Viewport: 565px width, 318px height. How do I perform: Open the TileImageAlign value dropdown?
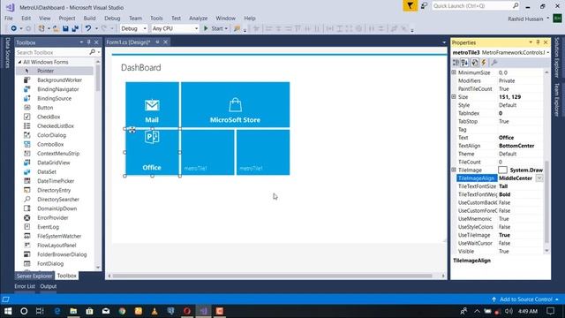pyautogui.click(x=539, y=178)
